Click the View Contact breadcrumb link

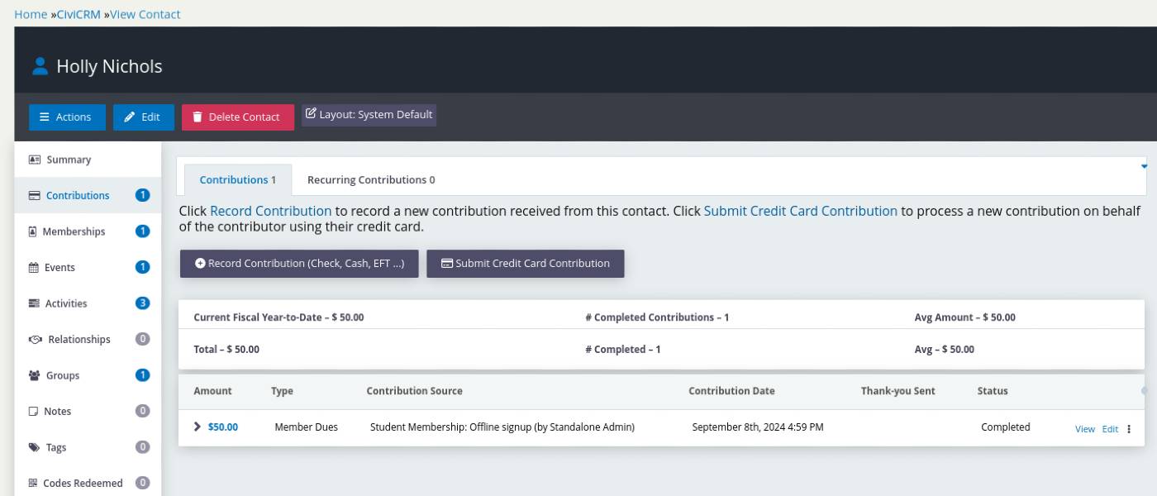145,14
